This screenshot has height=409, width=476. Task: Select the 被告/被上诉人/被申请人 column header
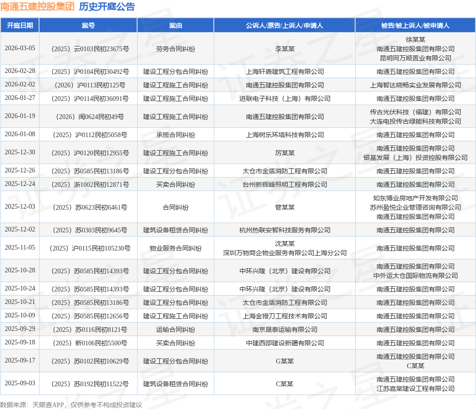[x=415, y=26]
